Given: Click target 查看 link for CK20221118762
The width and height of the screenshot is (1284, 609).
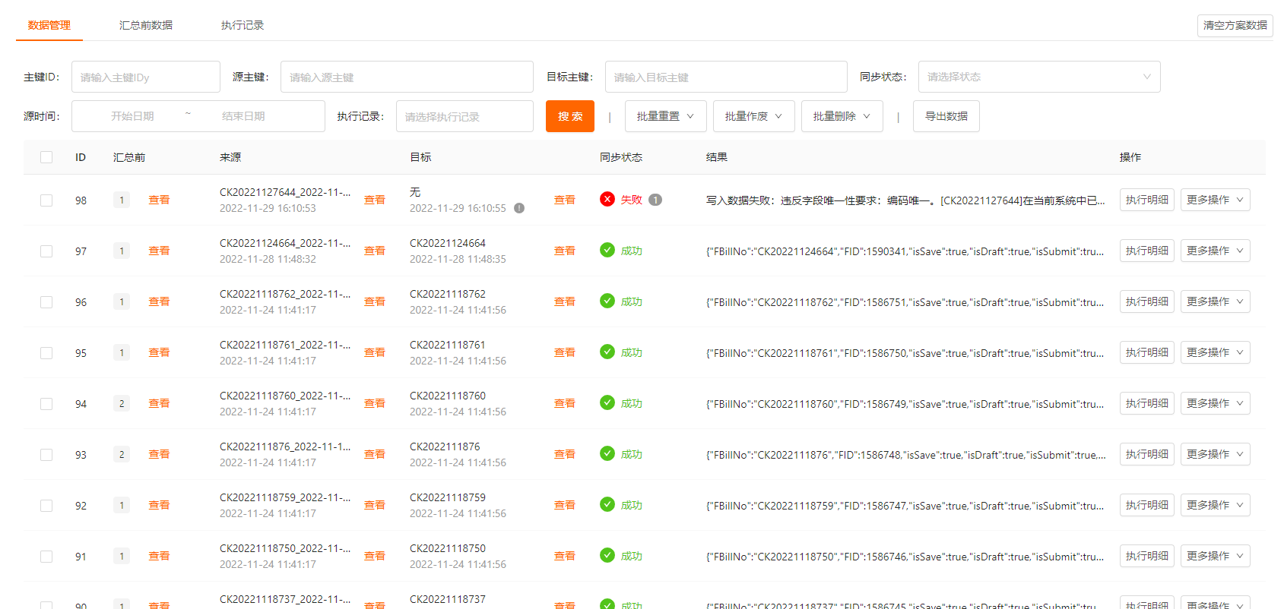Looking at the screenshot, I should point(565,301).
